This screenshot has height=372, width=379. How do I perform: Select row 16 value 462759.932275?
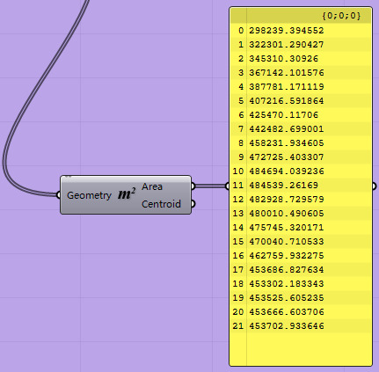pos(287,256)
